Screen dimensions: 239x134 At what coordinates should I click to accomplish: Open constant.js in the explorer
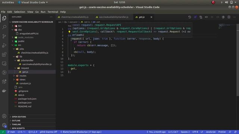pyautogui.click(x=25, y=83)
